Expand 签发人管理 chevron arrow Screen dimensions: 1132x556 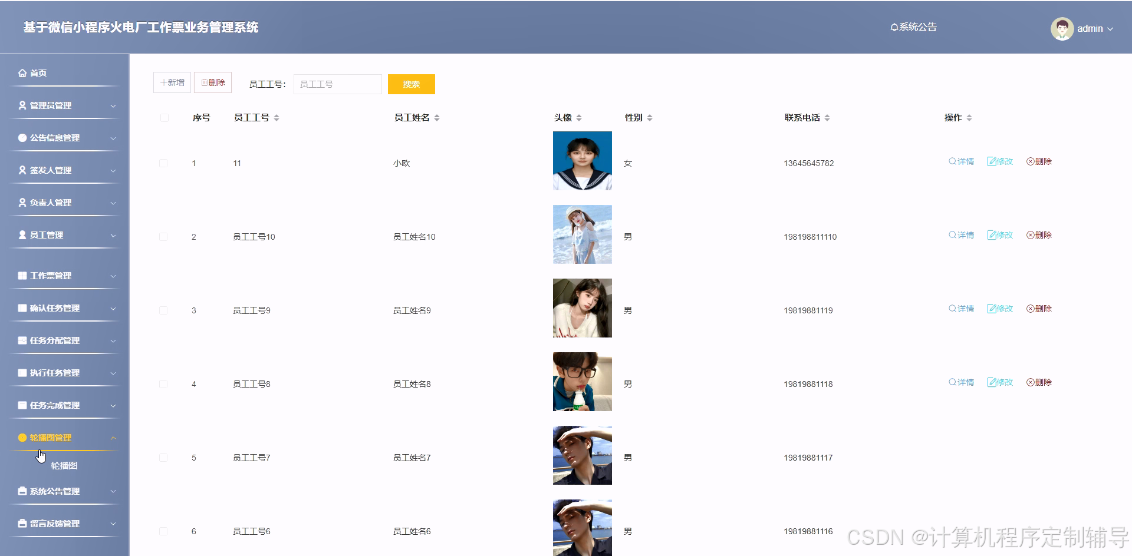(113, 171)
